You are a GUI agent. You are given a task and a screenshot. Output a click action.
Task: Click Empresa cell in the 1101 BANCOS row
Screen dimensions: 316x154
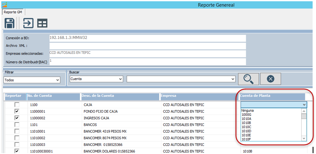coord(183,125)
